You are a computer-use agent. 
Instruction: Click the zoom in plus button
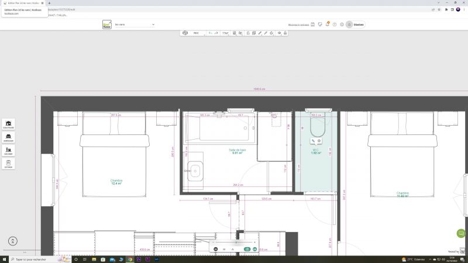254,242
